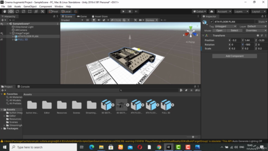
Task: Click the model Select button
Action: 234,31
